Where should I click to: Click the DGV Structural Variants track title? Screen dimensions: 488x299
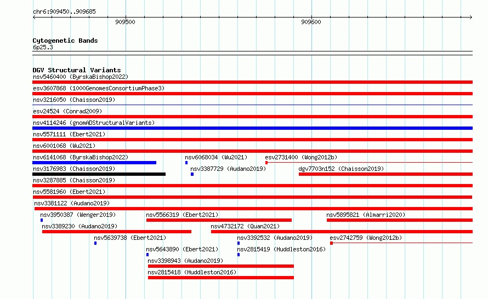(77, 70)
